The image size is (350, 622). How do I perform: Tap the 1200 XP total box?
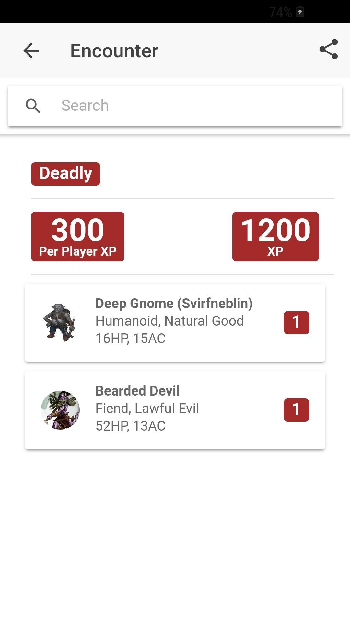(x=275, y=236)
